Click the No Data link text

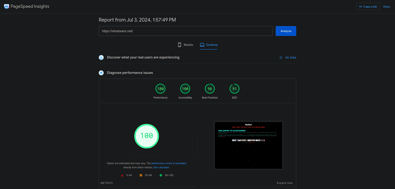pos(290,58)
